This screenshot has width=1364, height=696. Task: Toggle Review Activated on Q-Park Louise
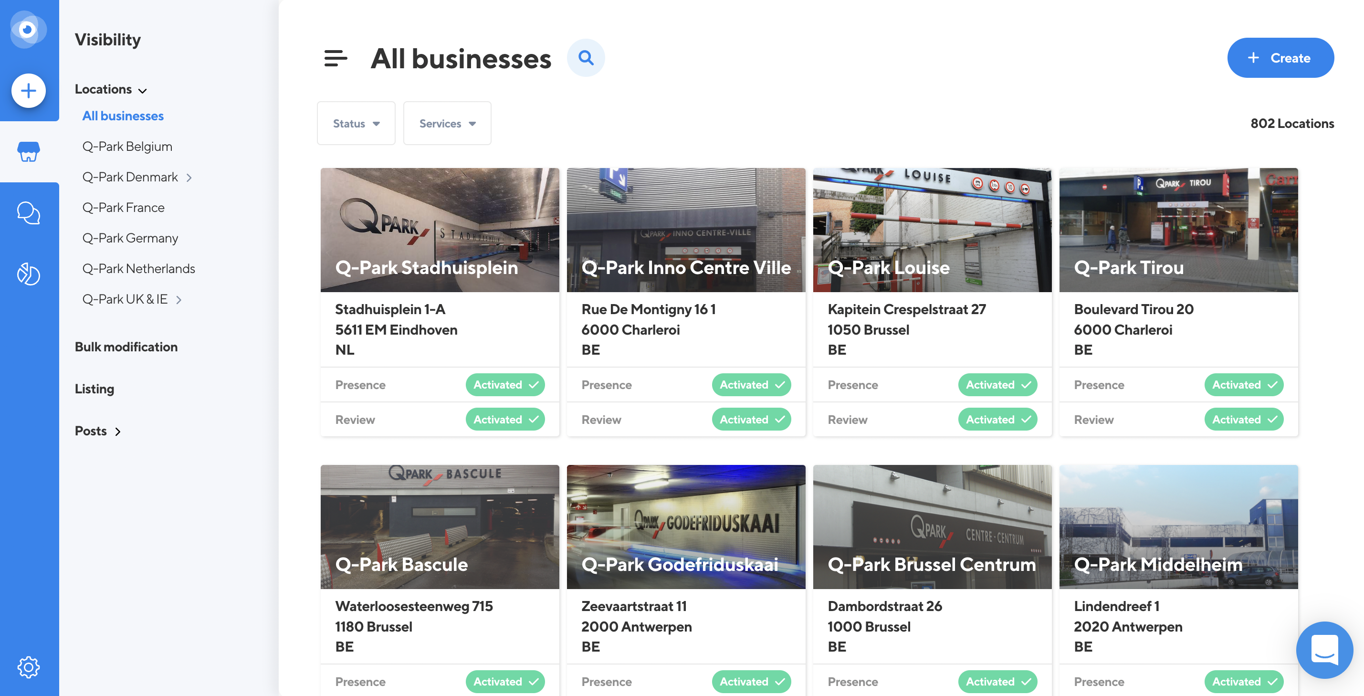tap(997, 420)
